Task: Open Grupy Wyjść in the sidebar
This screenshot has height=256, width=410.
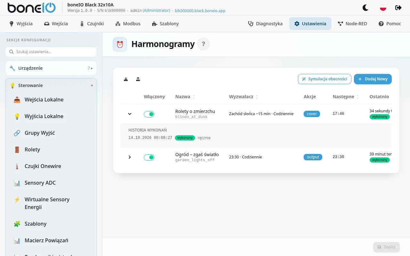Action: pyautogui.click(x=51, y=133)
